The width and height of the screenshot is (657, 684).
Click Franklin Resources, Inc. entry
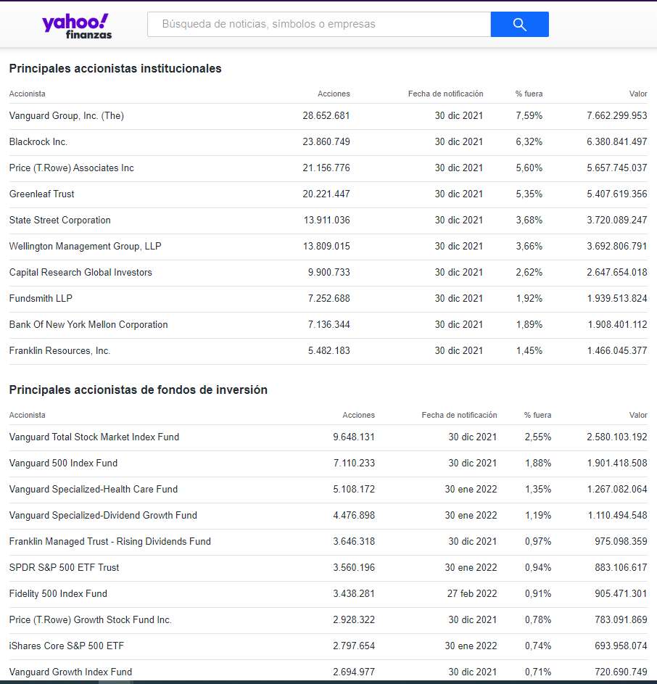60,351
